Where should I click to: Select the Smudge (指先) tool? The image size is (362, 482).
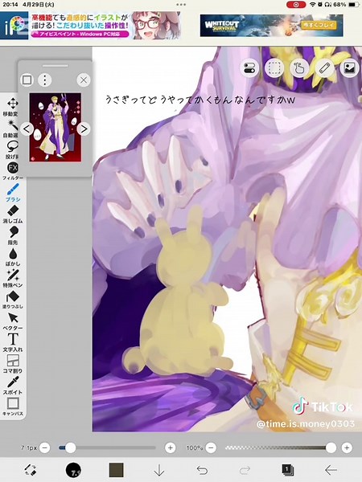click(12, 235)
